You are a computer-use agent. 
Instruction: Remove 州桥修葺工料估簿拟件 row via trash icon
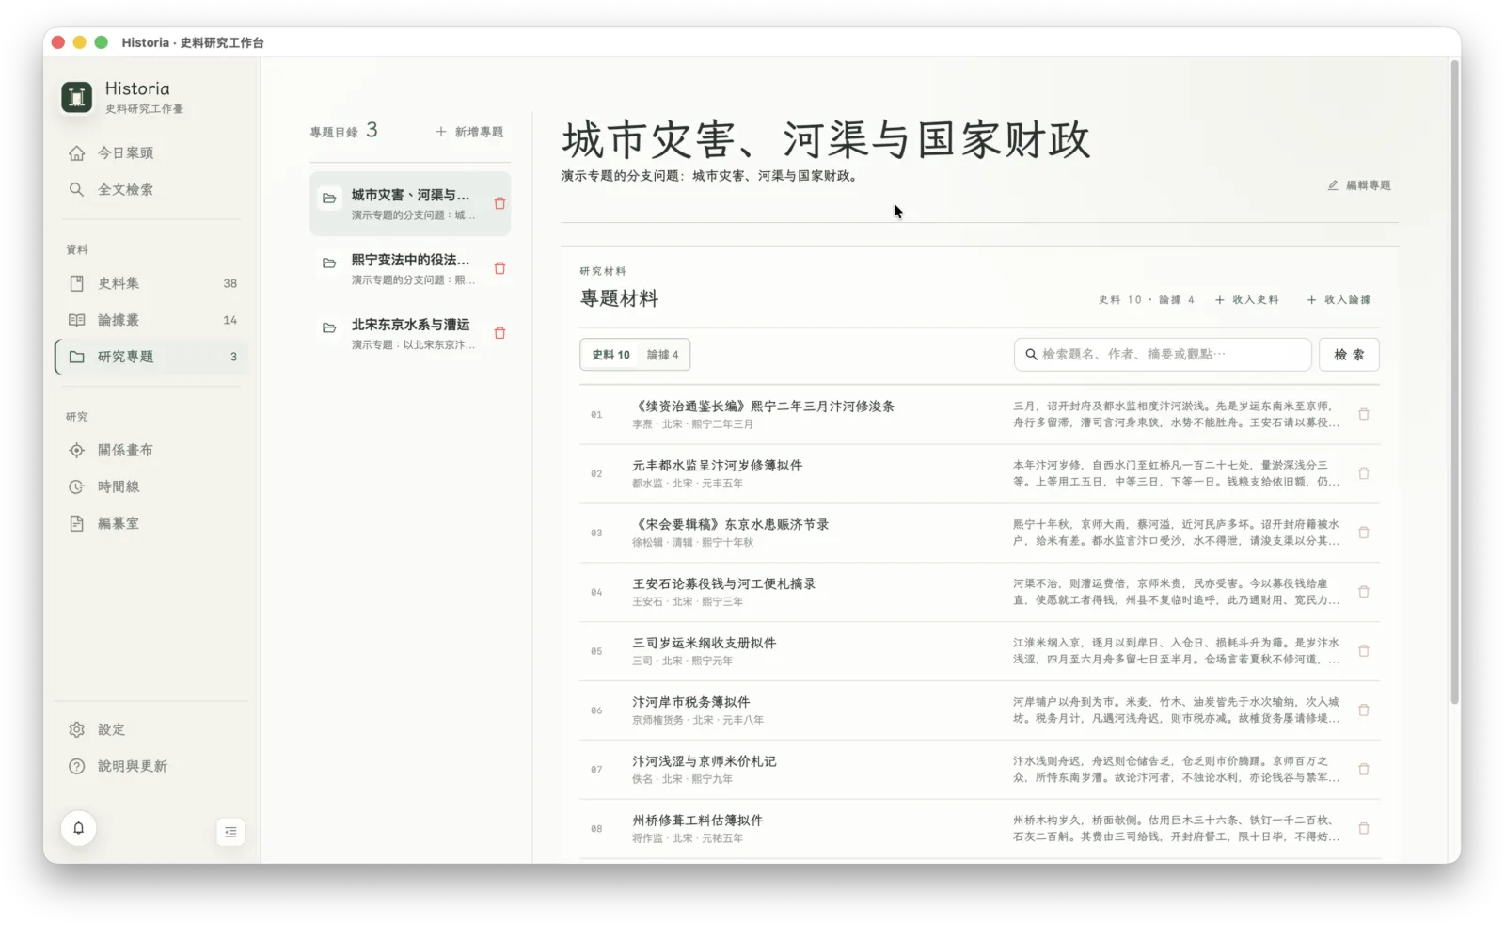[x=1364, y=828]
